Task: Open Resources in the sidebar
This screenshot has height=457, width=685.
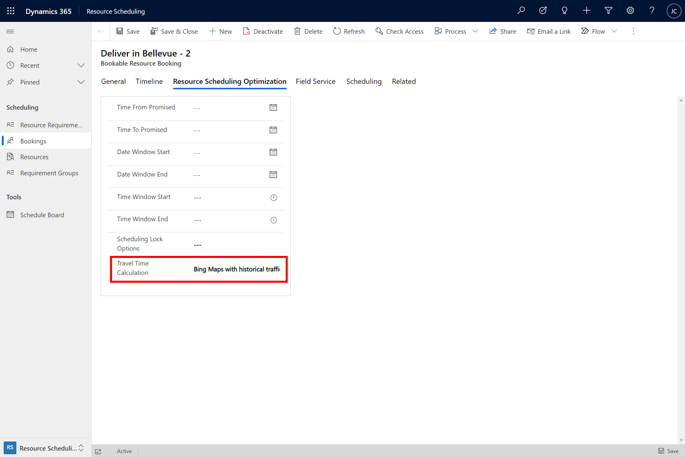Action: pyautogui.click(x=45, y=157)
